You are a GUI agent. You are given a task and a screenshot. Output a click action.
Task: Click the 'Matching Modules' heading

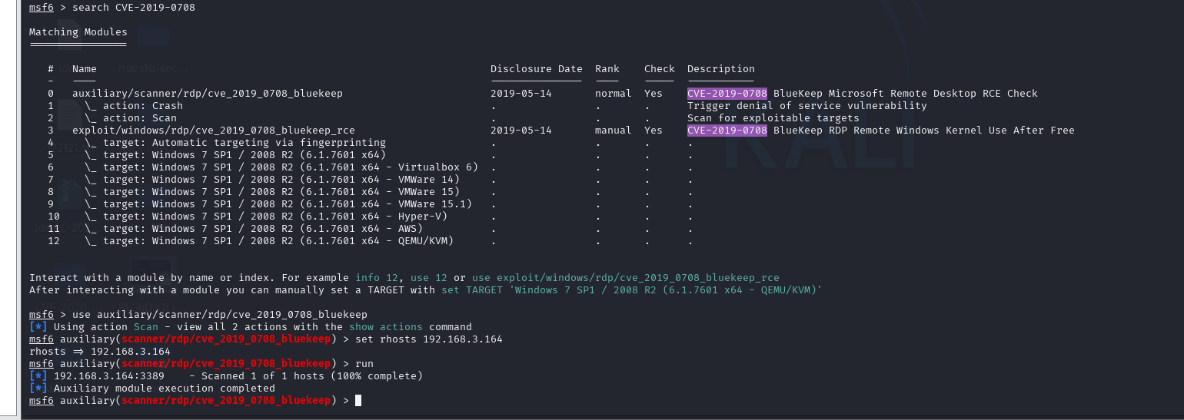[x=78, y=32]
